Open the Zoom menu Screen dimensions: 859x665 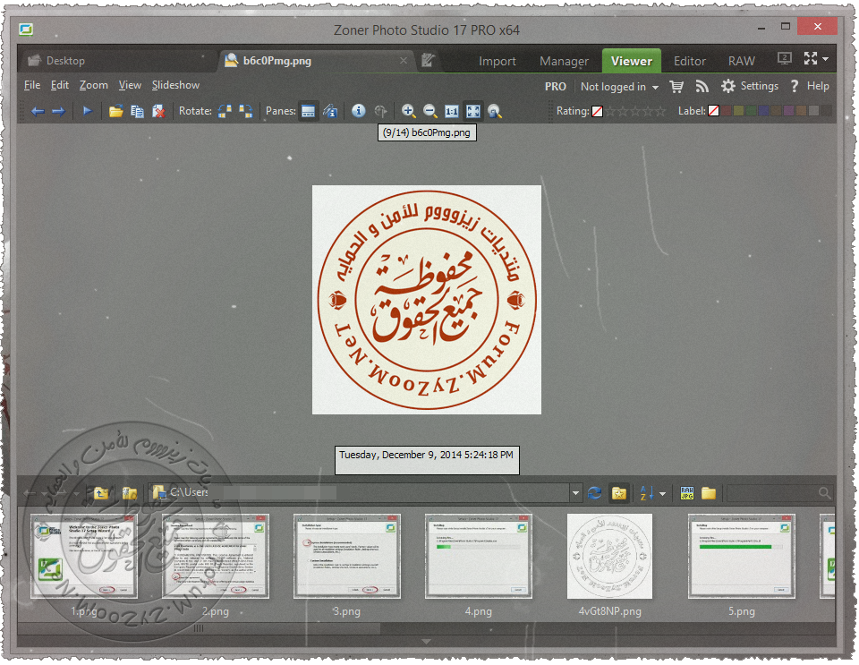point(94,85)
